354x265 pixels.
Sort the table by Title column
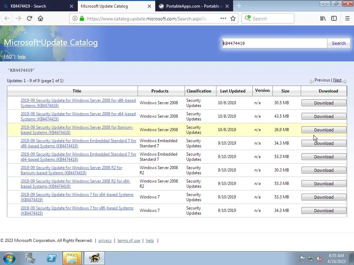click(x=77, y=91)
